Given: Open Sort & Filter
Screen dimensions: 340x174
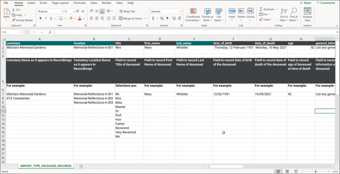Looking at the screenshot, I should [284, 15].
